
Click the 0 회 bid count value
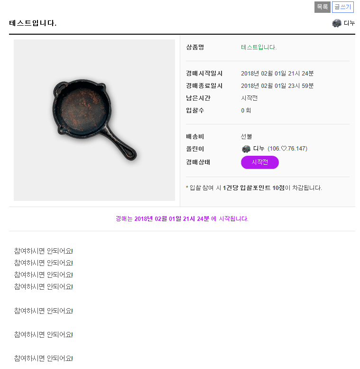click(x=246, y=111)
